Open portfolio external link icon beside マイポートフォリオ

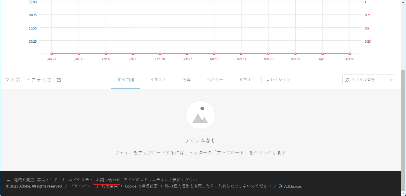click(59, 80)
